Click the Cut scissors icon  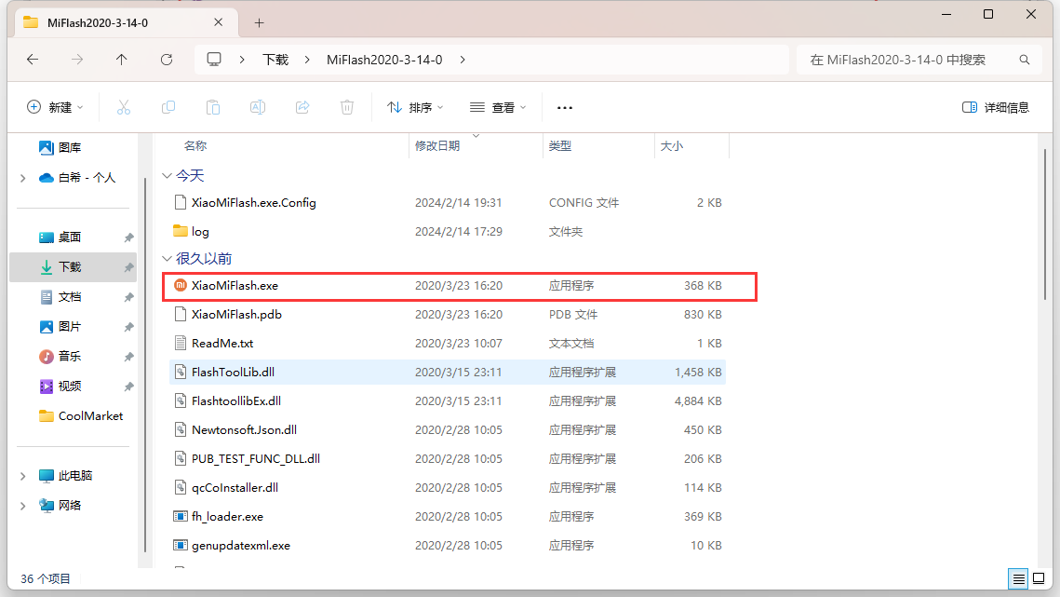[x=123, y=107]
